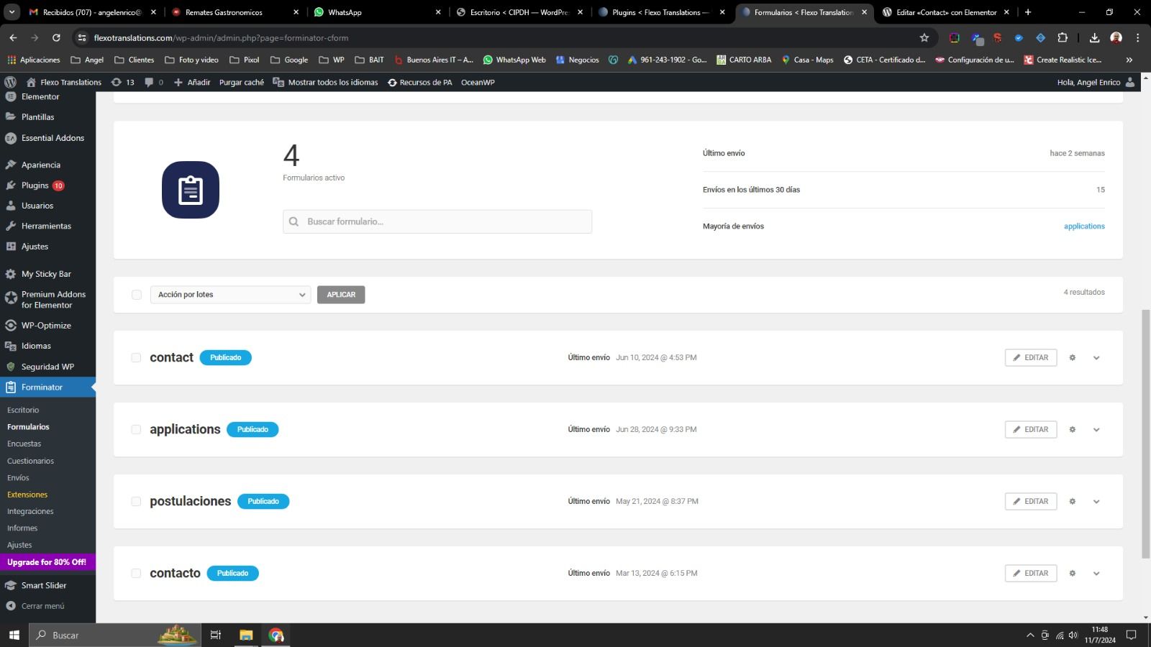
Task: Click Cerrar menú to collapse sidebar
Action: [x=42, y=606]
